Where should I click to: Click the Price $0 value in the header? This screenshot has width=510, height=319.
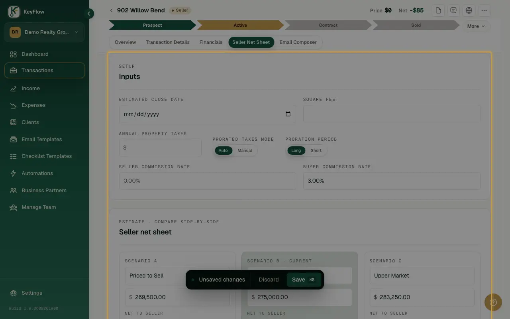[388, 10]
